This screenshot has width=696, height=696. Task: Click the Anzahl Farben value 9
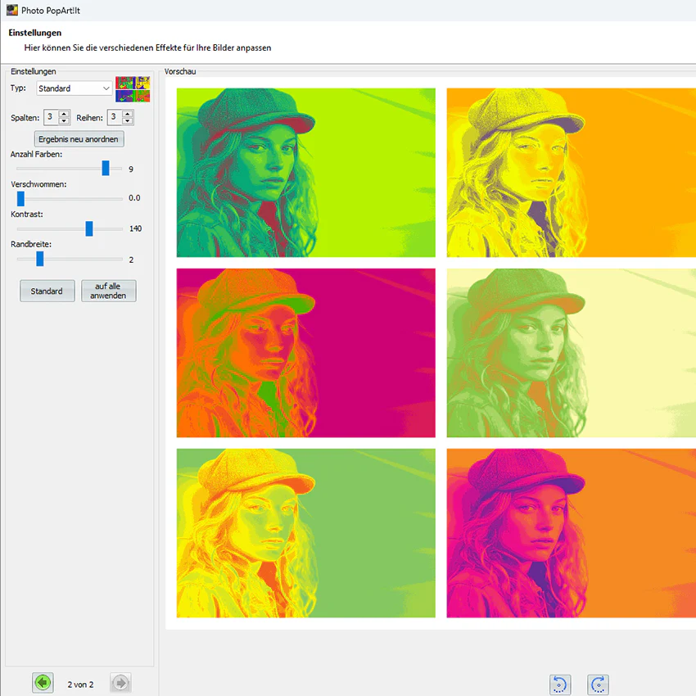coord(131,169)
